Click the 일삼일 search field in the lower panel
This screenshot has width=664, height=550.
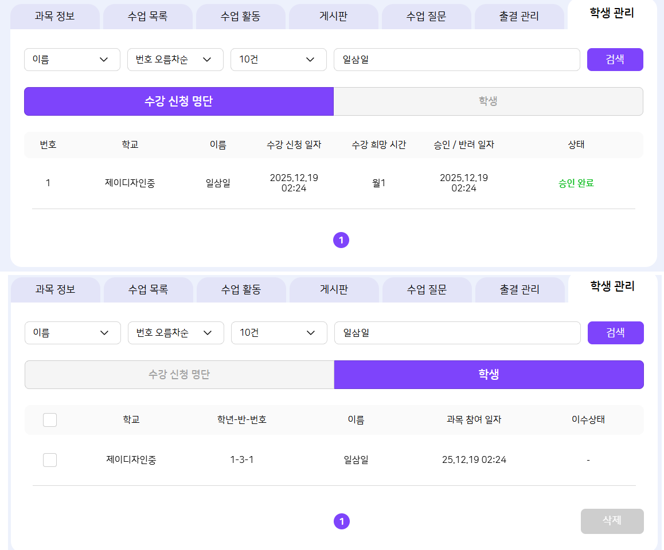pos(457,333)
